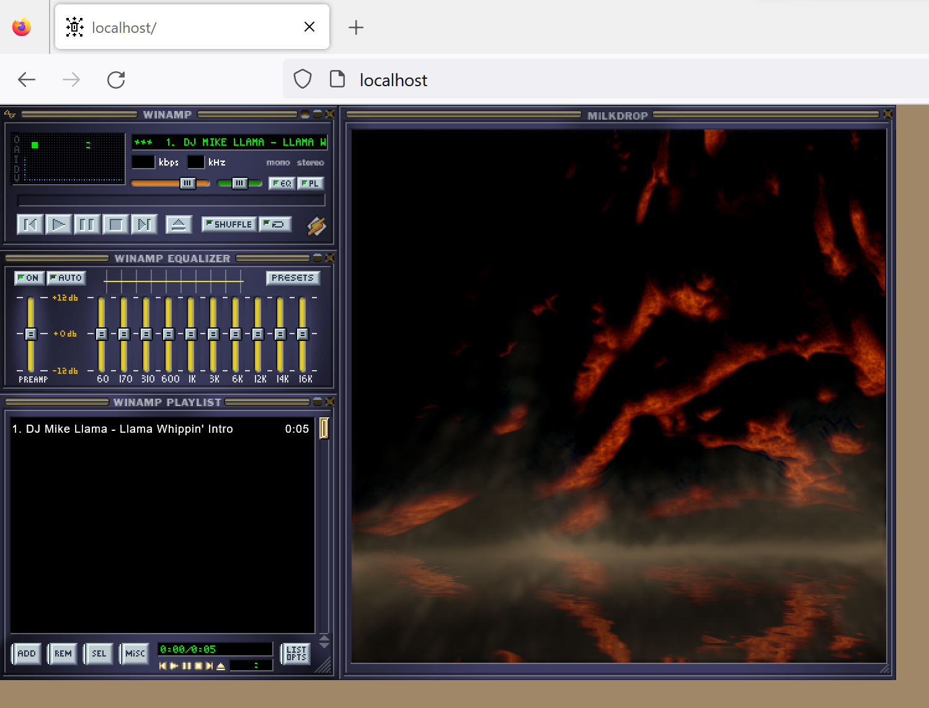Viewport: 929px width, 708px height.
Task: Click the playlist window's mini play button
Action: tap(174, 666)
